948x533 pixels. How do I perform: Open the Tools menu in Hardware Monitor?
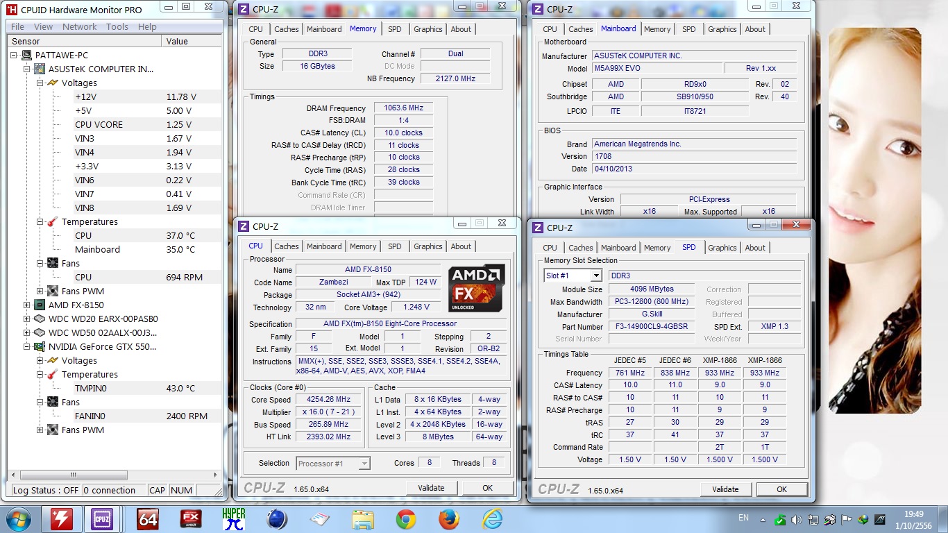117,26
